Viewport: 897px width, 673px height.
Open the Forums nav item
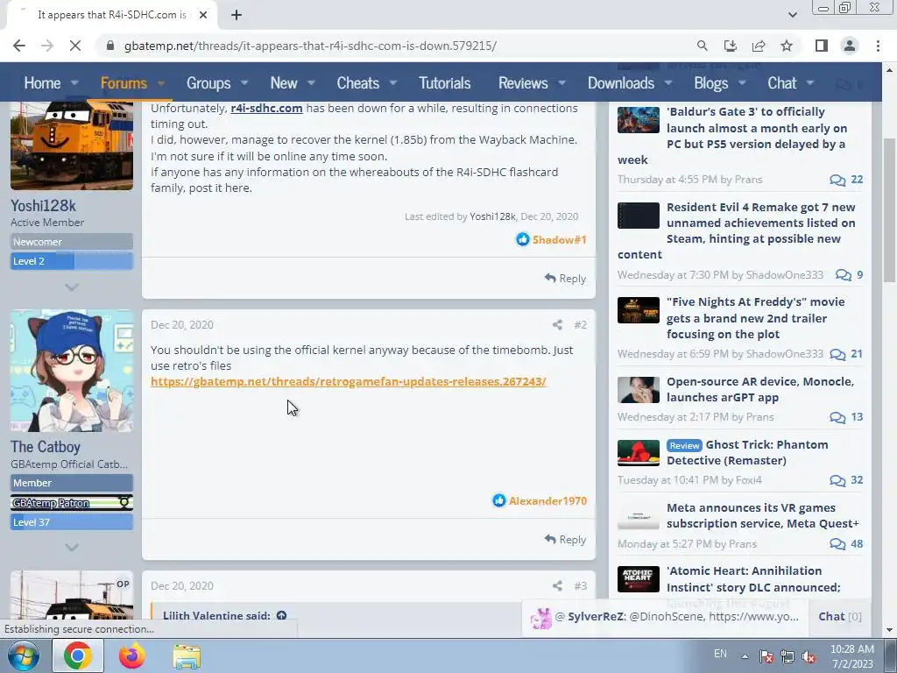coord(124,83)
